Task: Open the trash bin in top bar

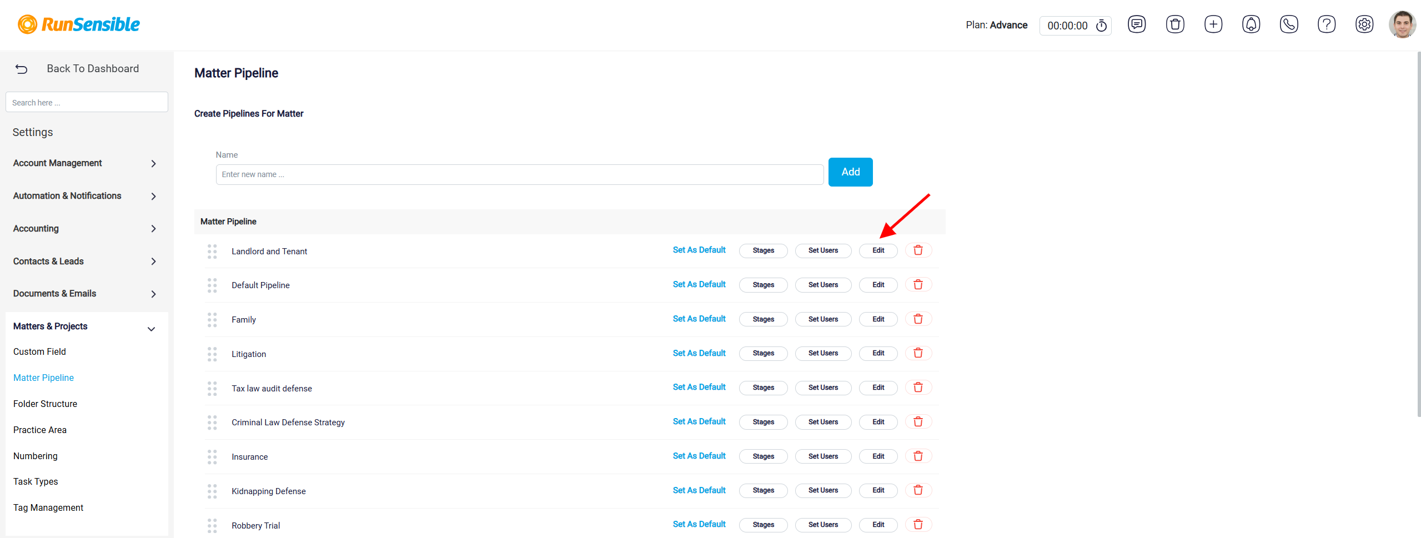Action: [x=1175, y=24]
